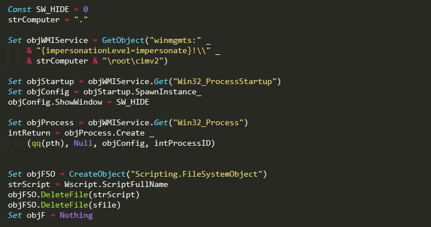Image resolution: width=431 pixels, height=227 pixels.
Task: Click objConfig.ShowWindow property
Action: point(55,102)
